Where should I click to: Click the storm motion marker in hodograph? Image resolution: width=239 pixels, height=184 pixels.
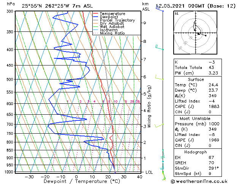tap(199, 34)
